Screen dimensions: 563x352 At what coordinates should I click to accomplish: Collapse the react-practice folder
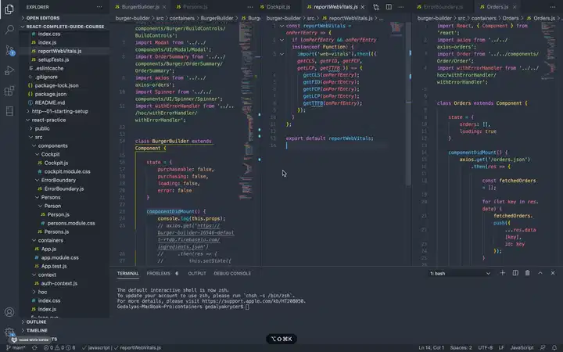[48, 120]
